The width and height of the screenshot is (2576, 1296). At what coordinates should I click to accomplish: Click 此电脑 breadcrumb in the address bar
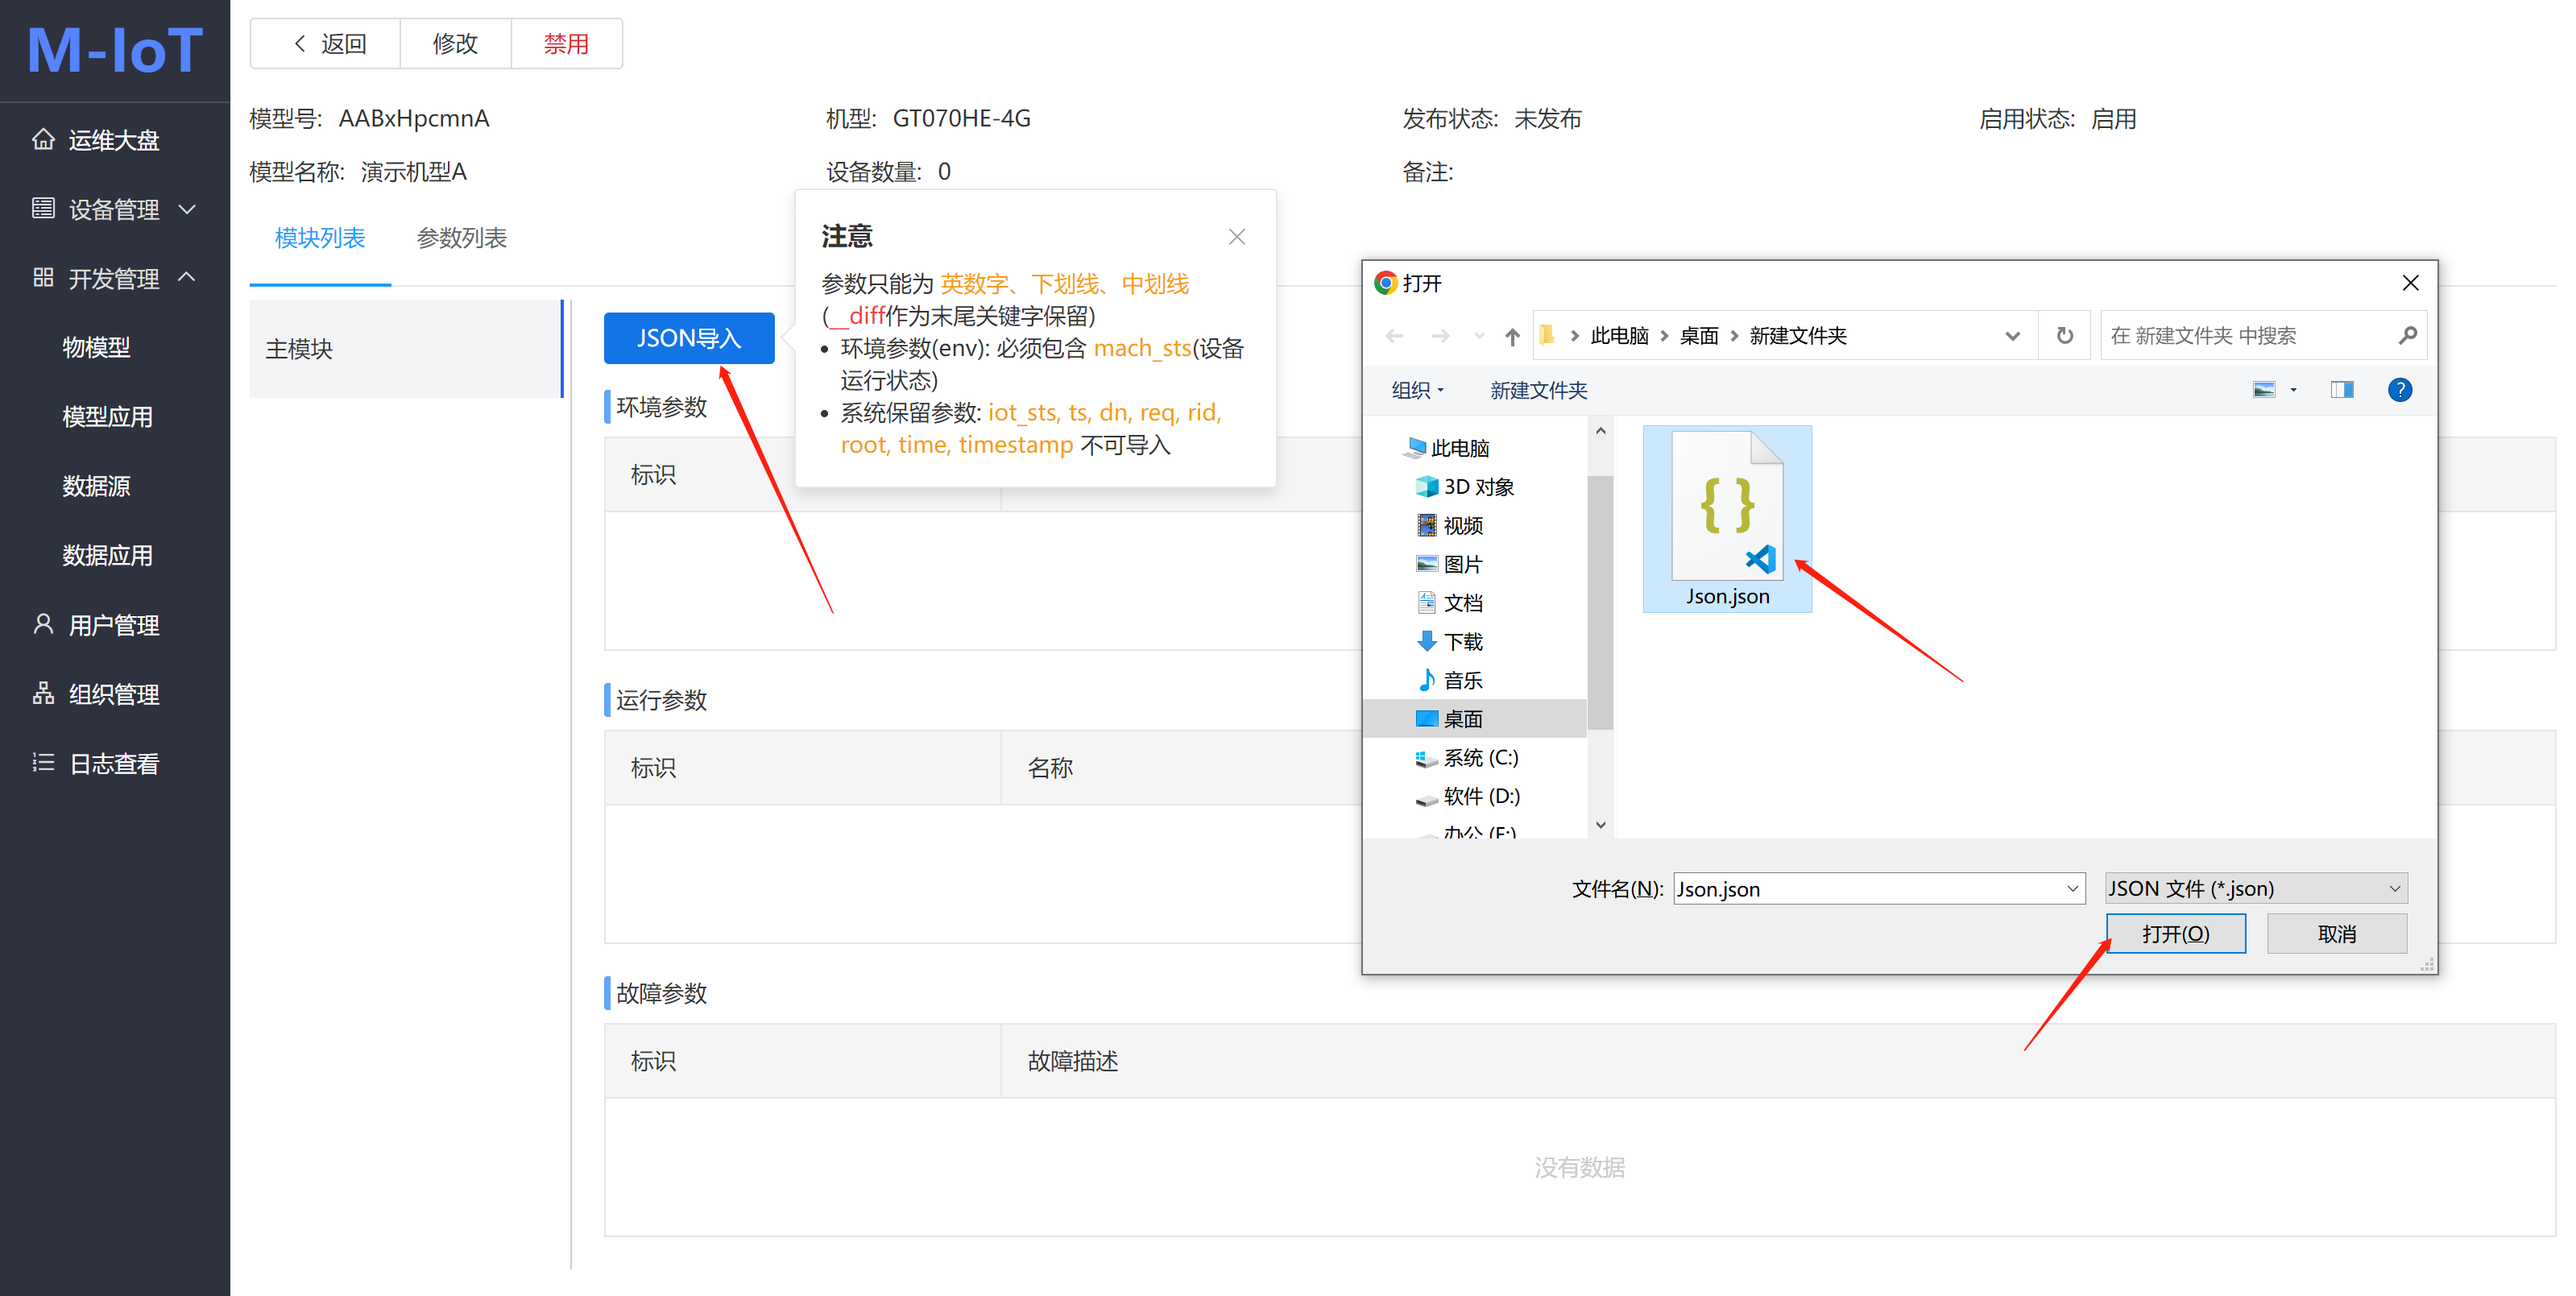pos(1619,336)
